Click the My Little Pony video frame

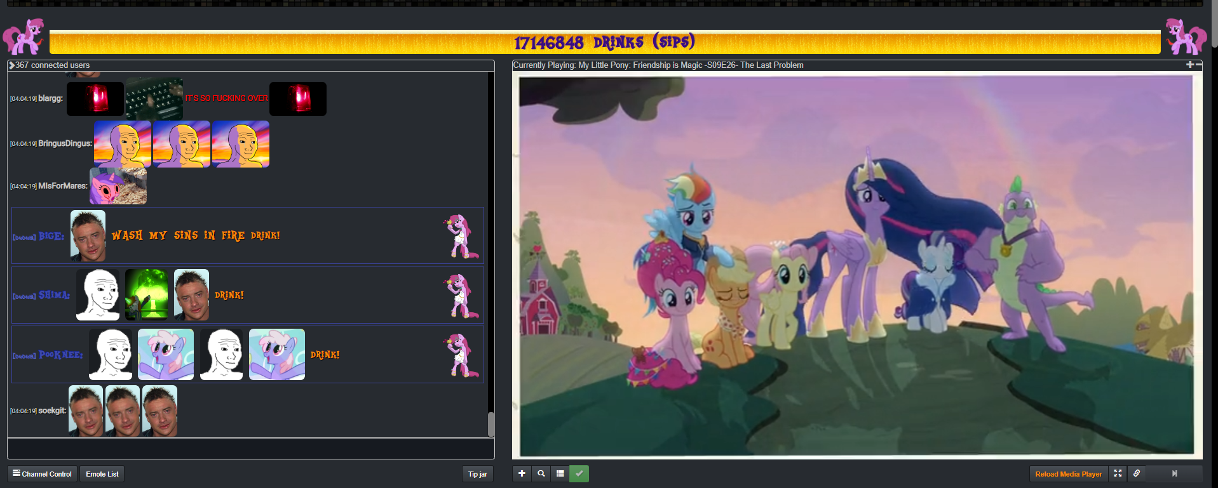click(856, 265)
